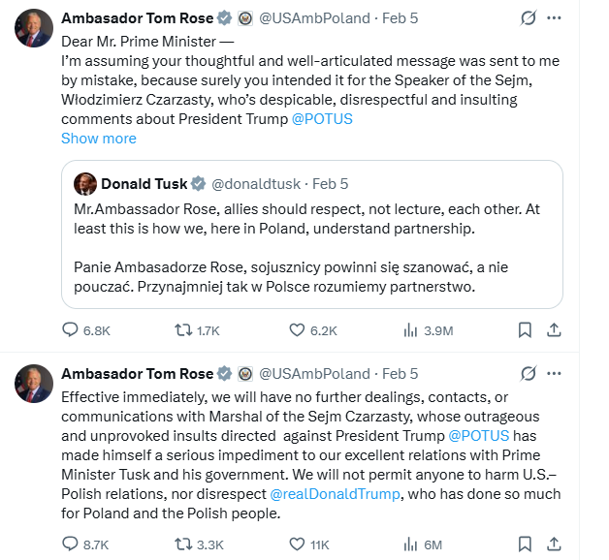The height and width of the screenshot is (560, 609).
Task: Reply to the first Tom Rose tweet
Action: pyautogui.click(x=70, y=330)
